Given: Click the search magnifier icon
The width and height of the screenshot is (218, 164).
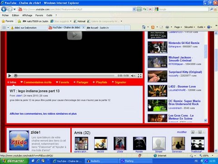Looking at the screenshot, I should tap(212, 9).
